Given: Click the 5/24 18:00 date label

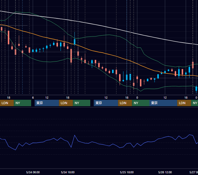Looking at the screenshot, I should click(68, 172).
